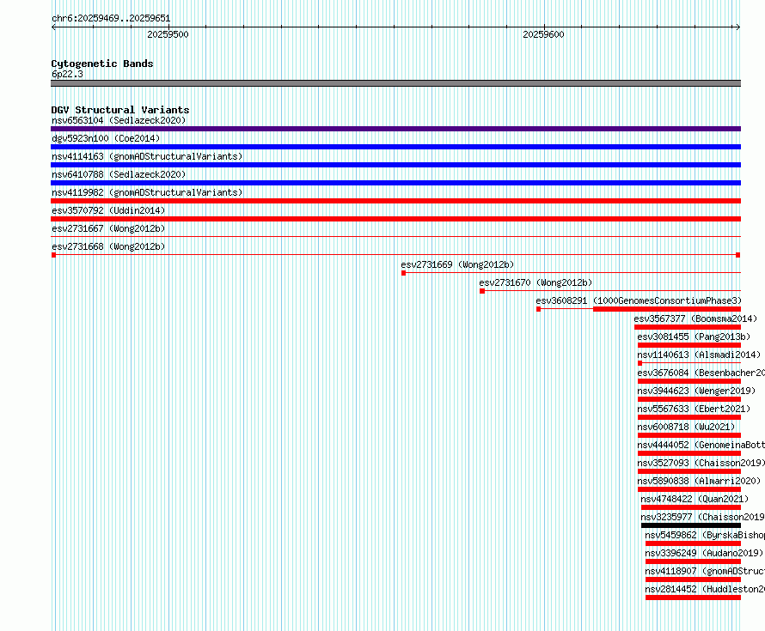Click the red esv2731669 start marker square
This screenshot has width=765, height=631.
[403, 273]
